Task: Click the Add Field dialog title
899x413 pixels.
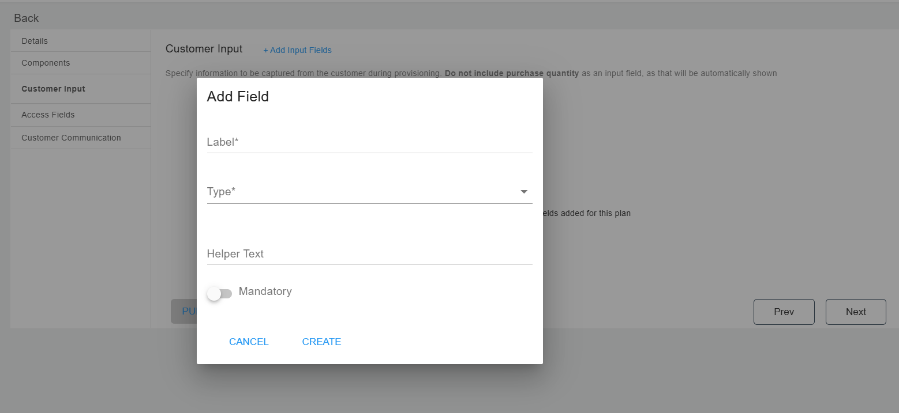Action: click(x=238, y=97)
